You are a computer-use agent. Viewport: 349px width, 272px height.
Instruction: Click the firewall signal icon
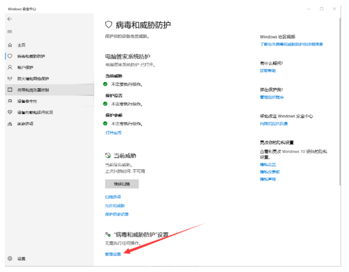point(10,78)
